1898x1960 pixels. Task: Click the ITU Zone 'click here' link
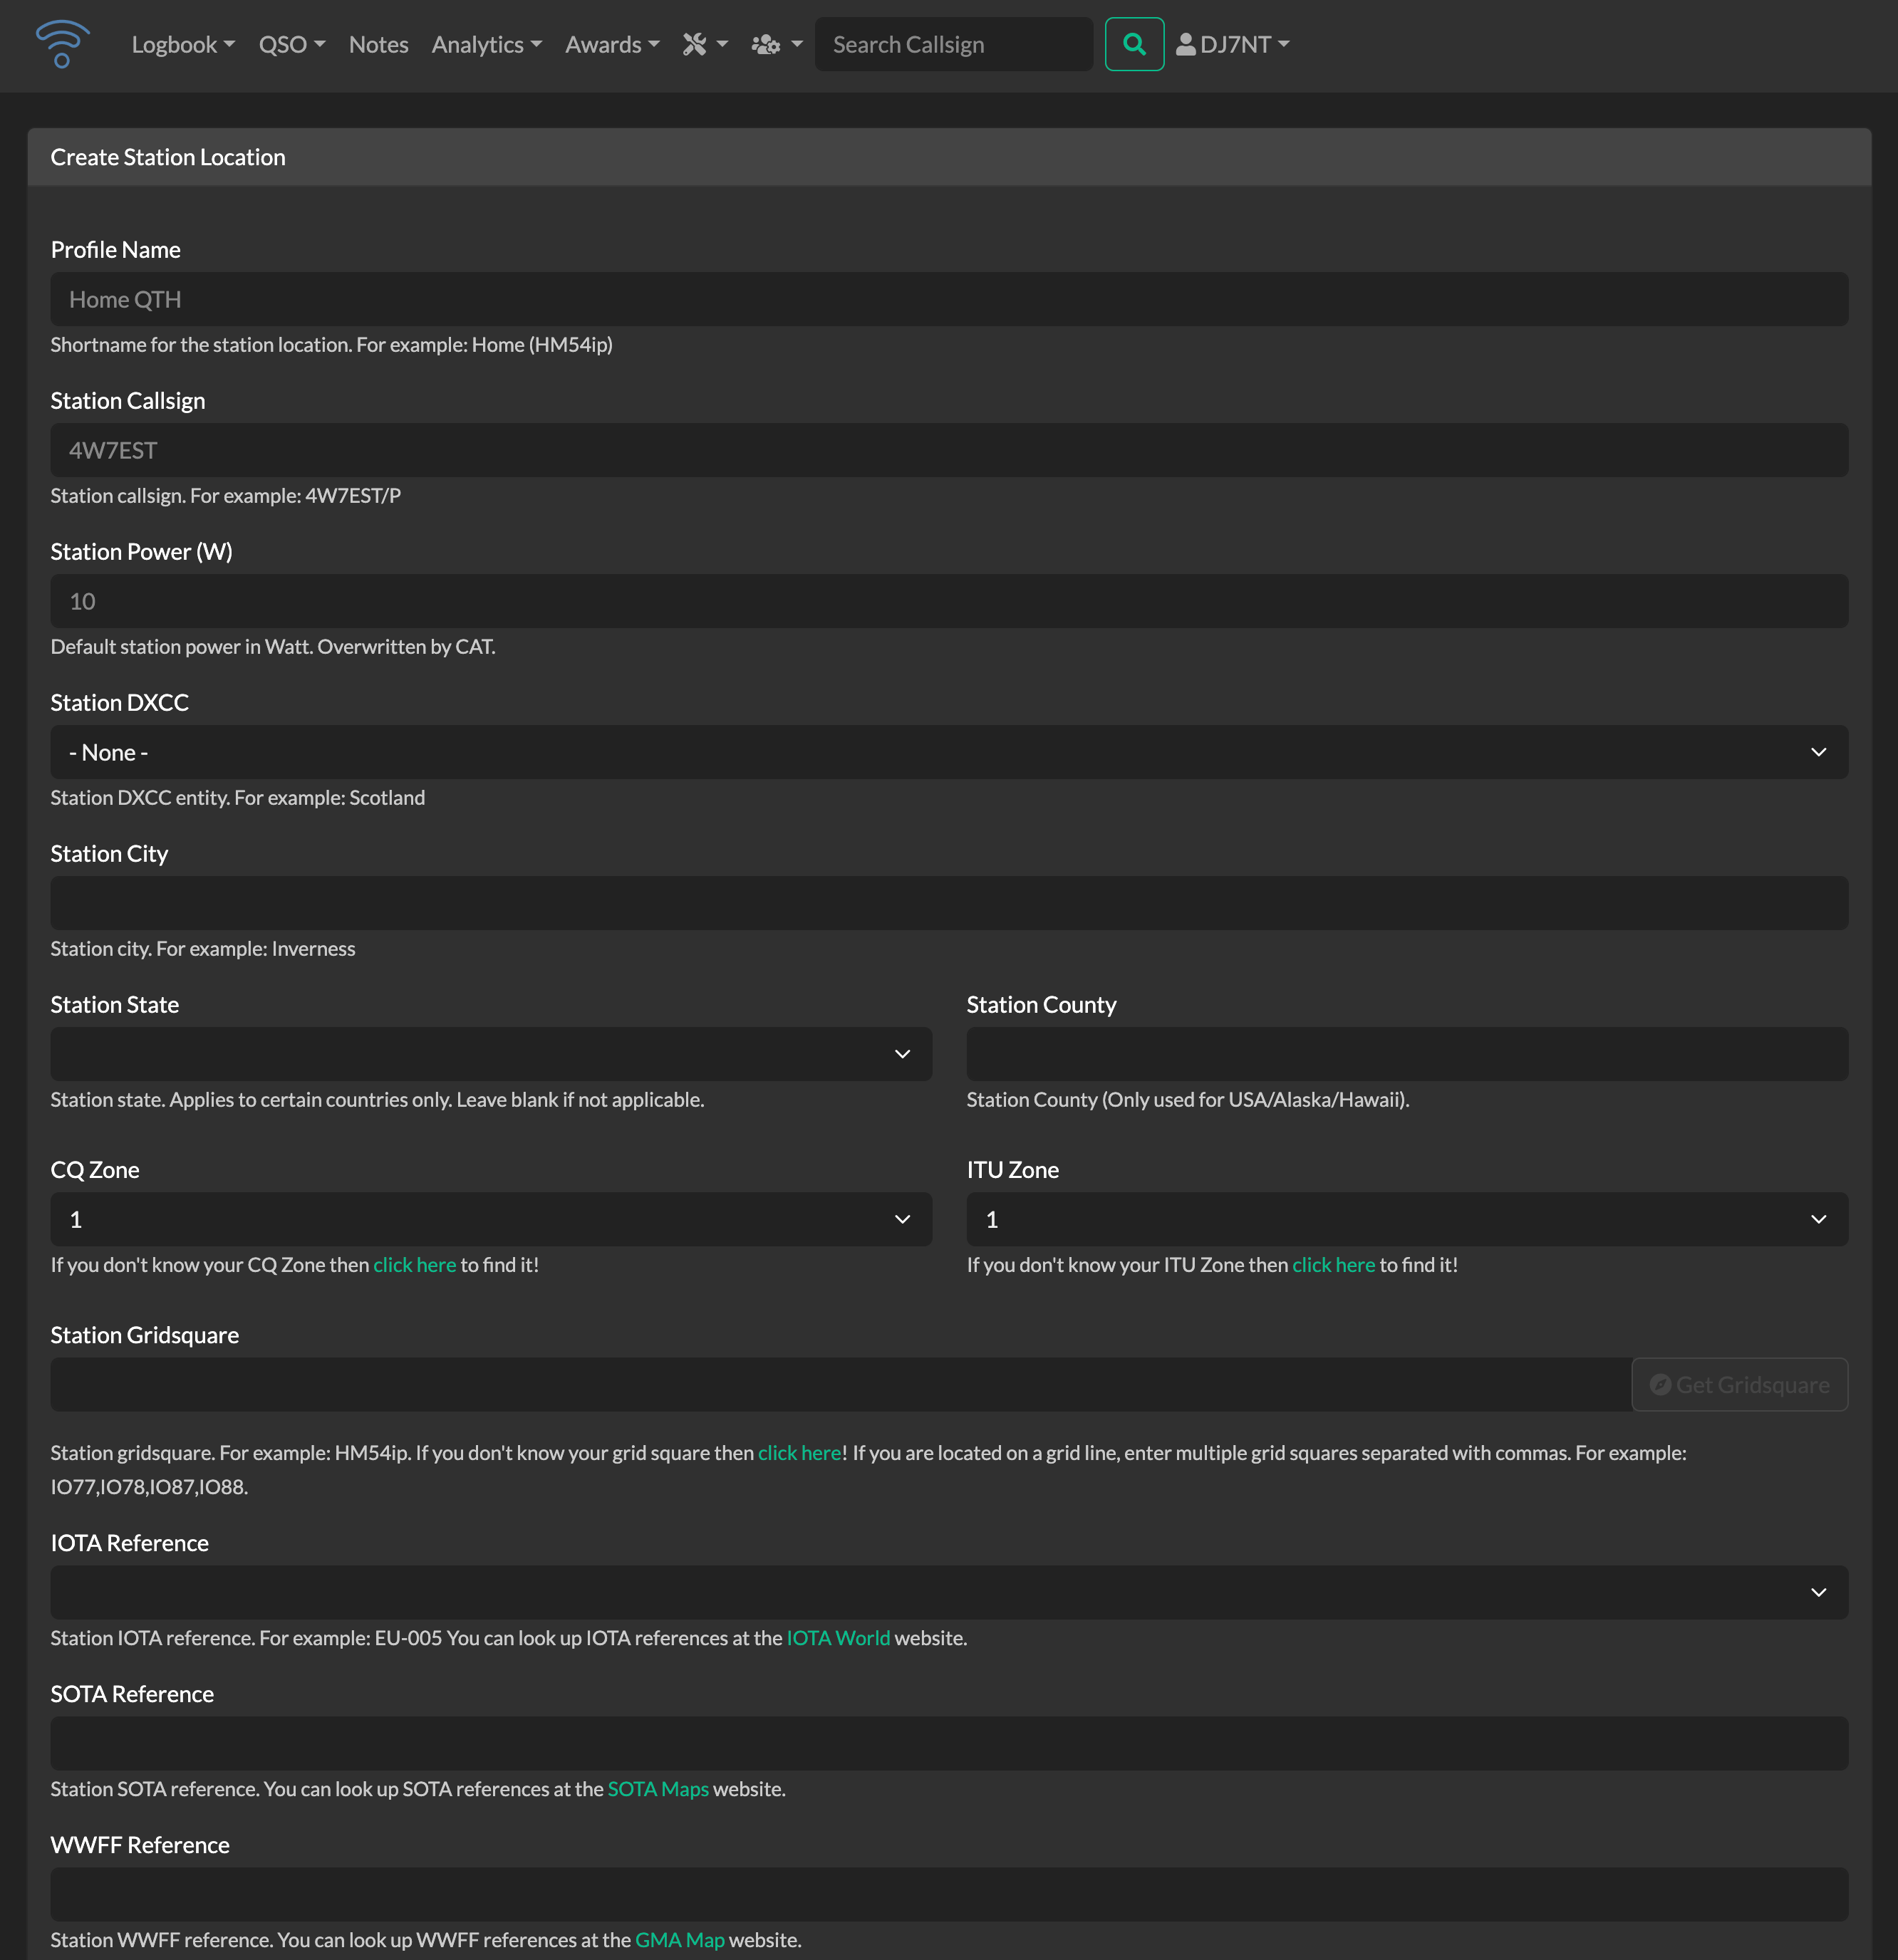1334,1265
